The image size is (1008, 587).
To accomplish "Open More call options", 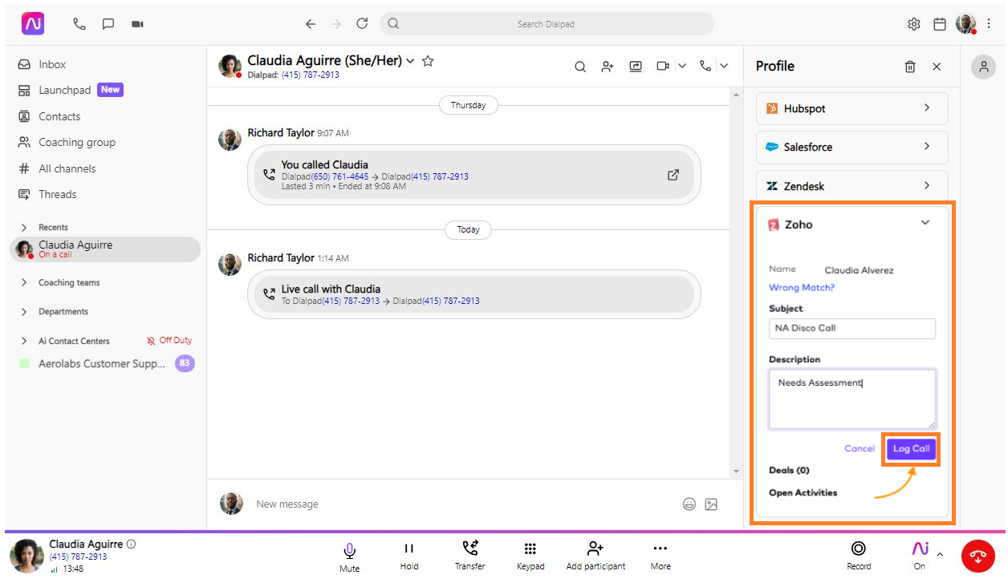I will tap(660, 556).
